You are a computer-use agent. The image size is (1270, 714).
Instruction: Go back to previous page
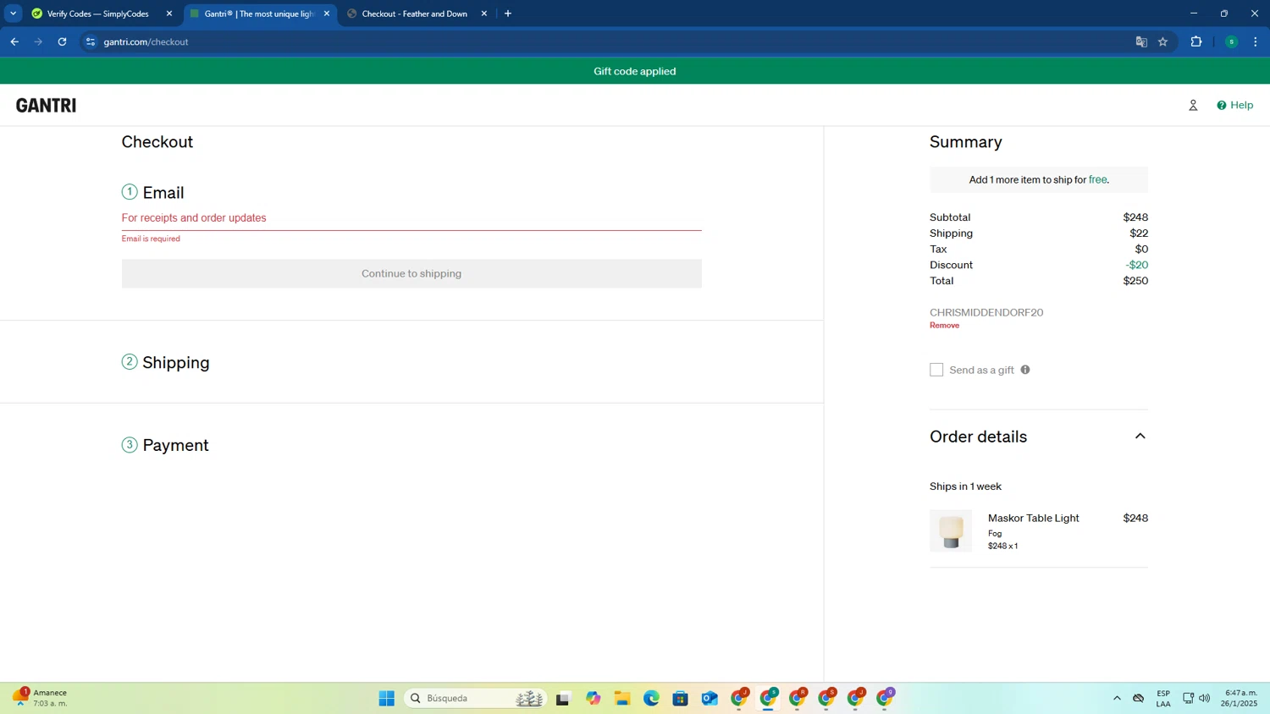pyautogui.click(x=14, y=41)
